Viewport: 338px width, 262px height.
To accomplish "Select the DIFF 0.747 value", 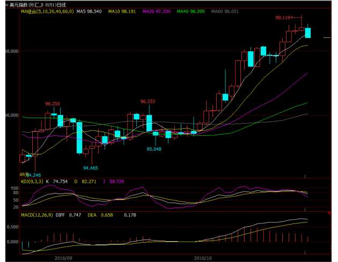I will (68, 215).
